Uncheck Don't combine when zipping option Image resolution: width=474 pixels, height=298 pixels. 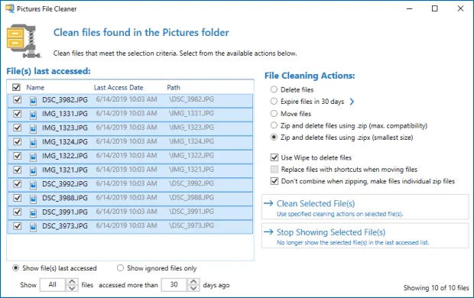click(x=274, y=181)
